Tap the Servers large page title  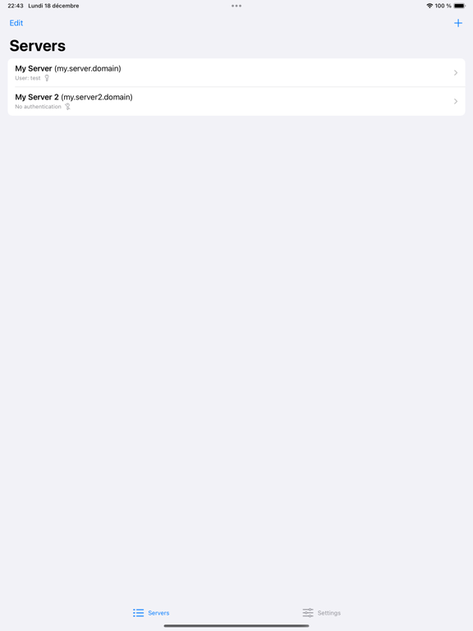tap(38, 46)
